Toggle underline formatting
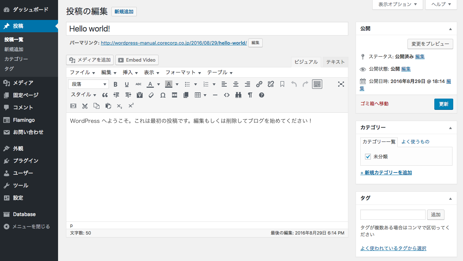Viewport: 463px width, 261px height. click(127, 84)
